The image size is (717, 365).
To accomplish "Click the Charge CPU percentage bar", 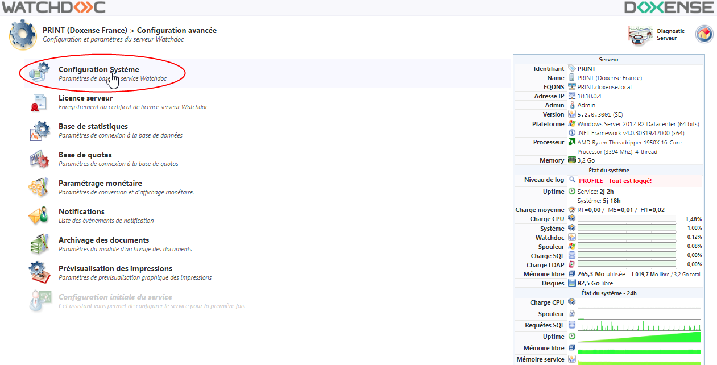I will coord(627,219).
